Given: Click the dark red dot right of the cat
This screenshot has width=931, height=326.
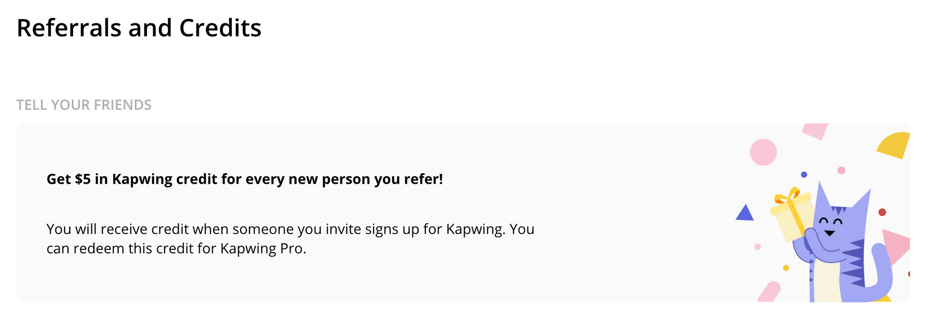Looking at the screenshot, I should 882,212.
